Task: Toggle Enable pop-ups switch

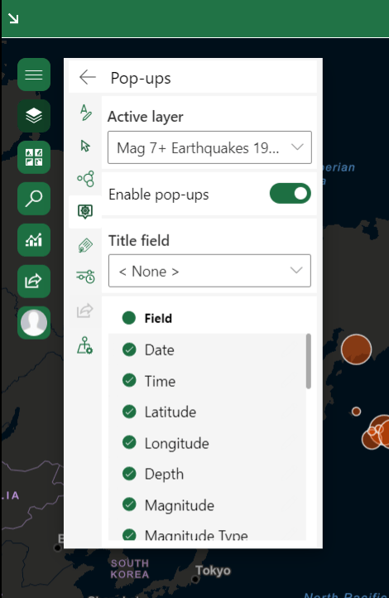Action: pos(291,193)
